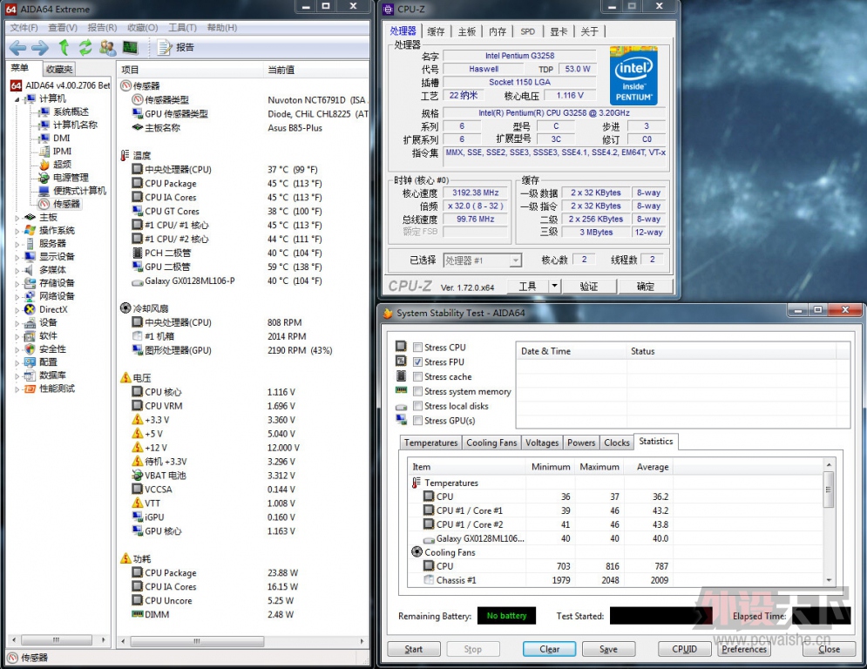Image resolution: width=867 pixels, height=669 pixels.
Task: Switch to the 内存 tab in CPU-Z
Action: (497, 31)
